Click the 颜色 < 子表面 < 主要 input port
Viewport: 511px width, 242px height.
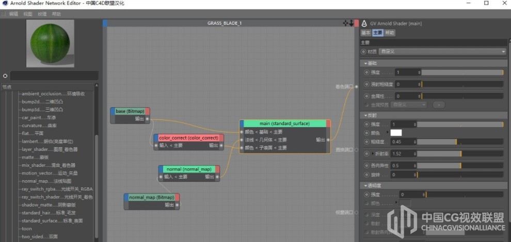[242, 148]
